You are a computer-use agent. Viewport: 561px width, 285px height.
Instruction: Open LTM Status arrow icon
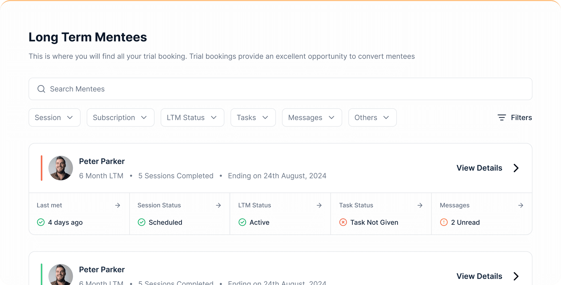coord(319,205)
